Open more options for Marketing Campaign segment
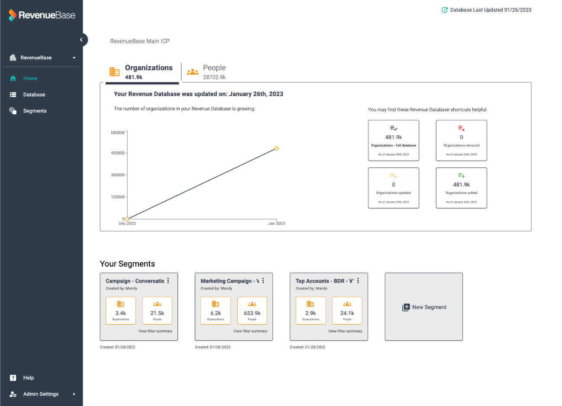Screen dimensions: 562x406 (263, 281)
